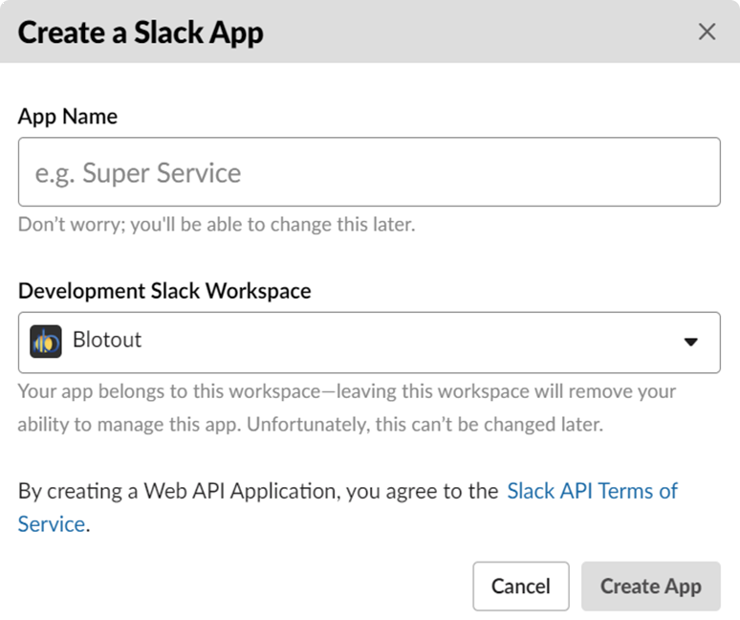
Task: Click the "App Name" label
Action: click(68, 116)
